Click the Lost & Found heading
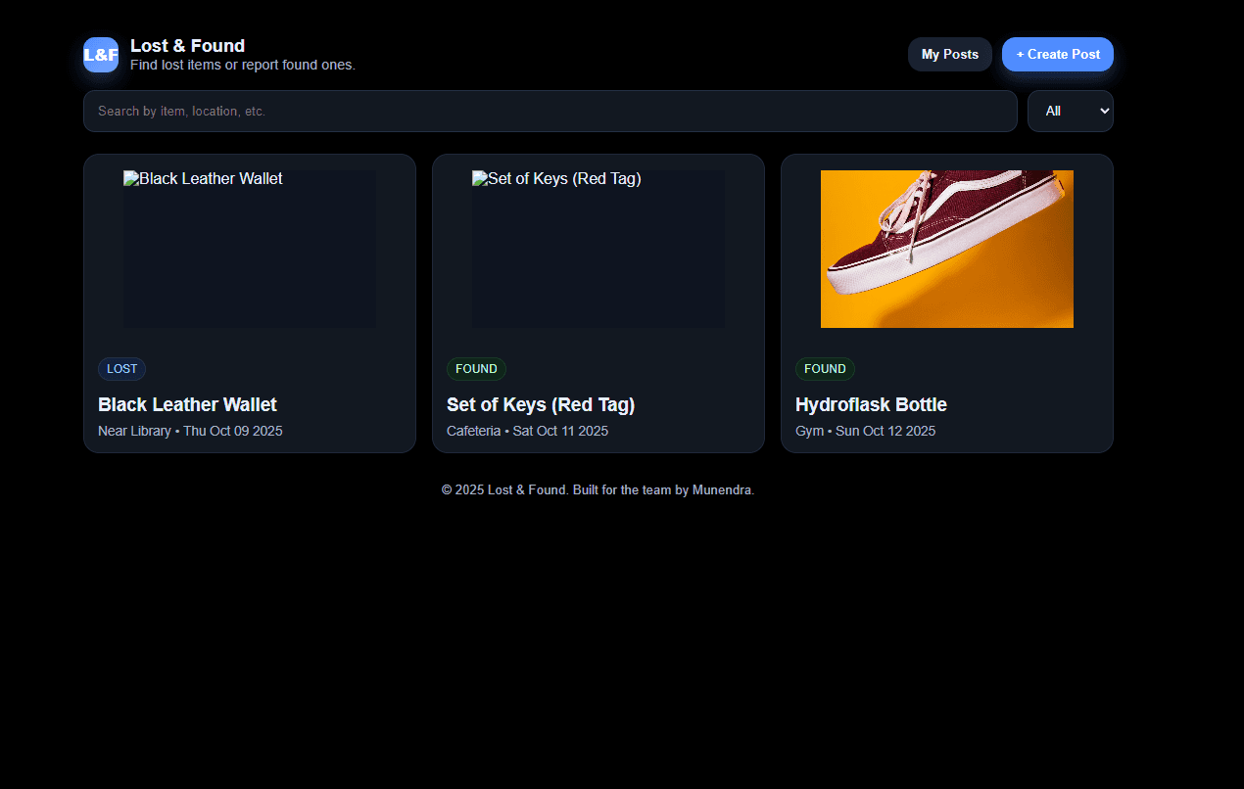 (187, 45)
